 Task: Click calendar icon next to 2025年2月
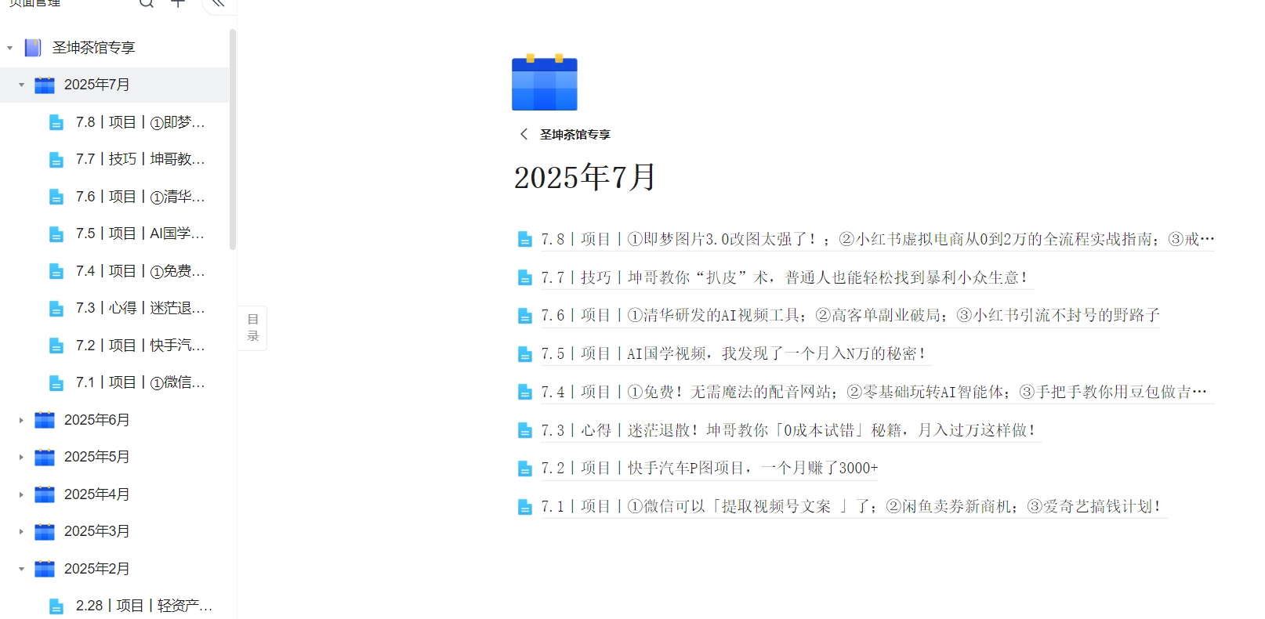coord(45,569)
